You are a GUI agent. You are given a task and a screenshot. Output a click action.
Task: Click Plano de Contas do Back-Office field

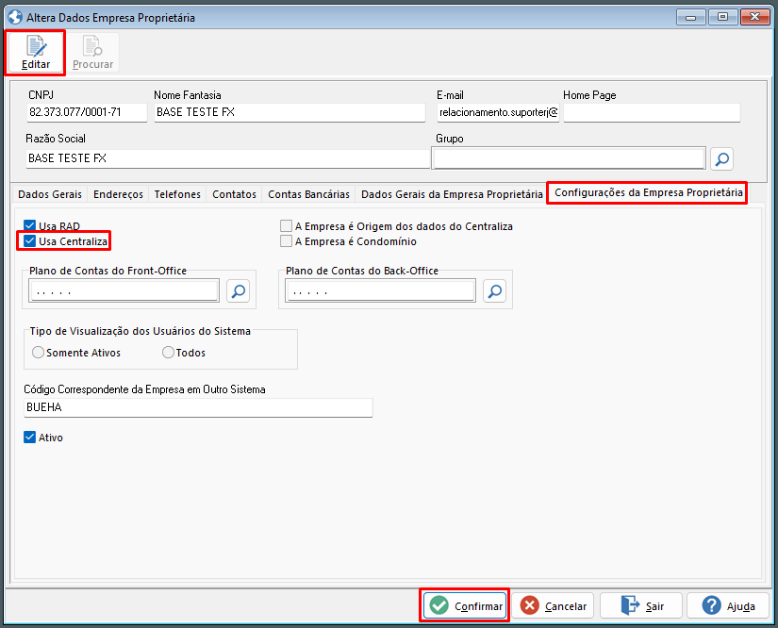[x=381, y=290]
